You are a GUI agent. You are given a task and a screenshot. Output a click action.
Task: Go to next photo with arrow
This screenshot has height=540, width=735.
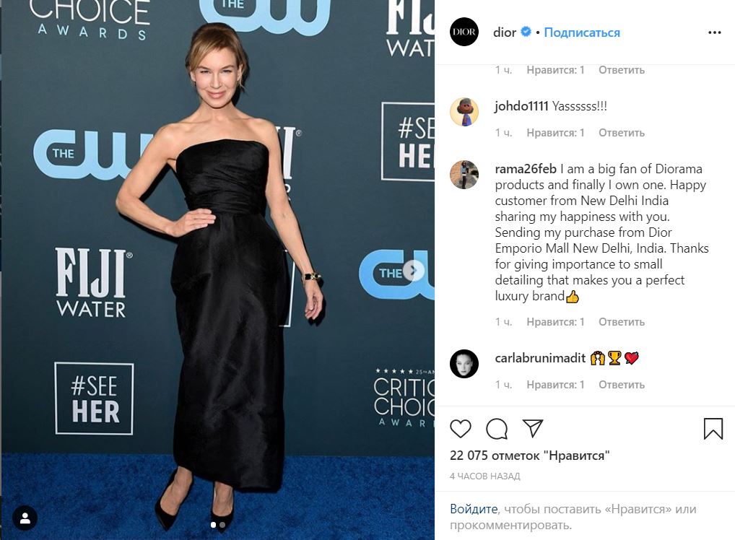[x=413, y=271]
